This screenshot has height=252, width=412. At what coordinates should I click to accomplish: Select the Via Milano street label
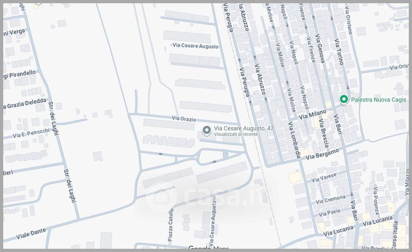click(312, 115)
